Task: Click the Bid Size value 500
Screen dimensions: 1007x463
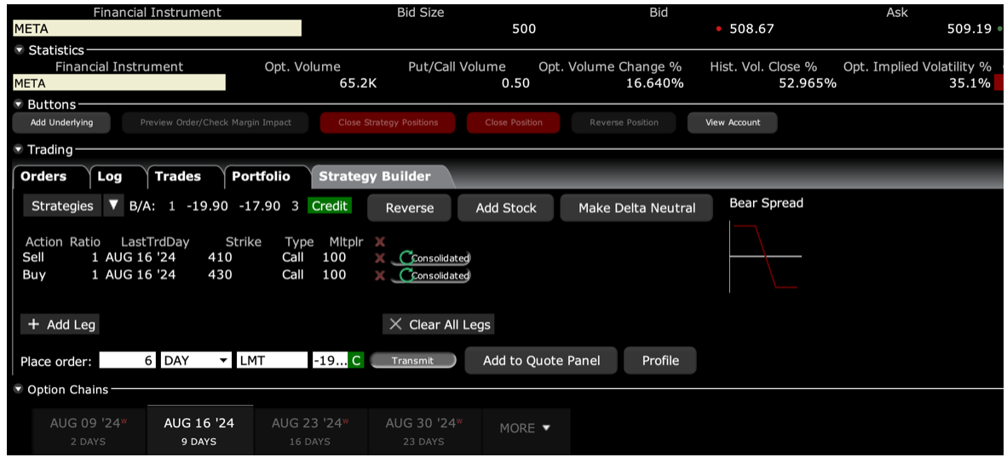Action: 523,29
